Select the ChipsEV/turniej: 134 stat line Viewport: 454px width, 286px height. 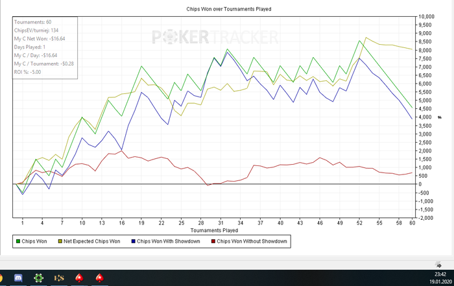click(x=36, y=30)
